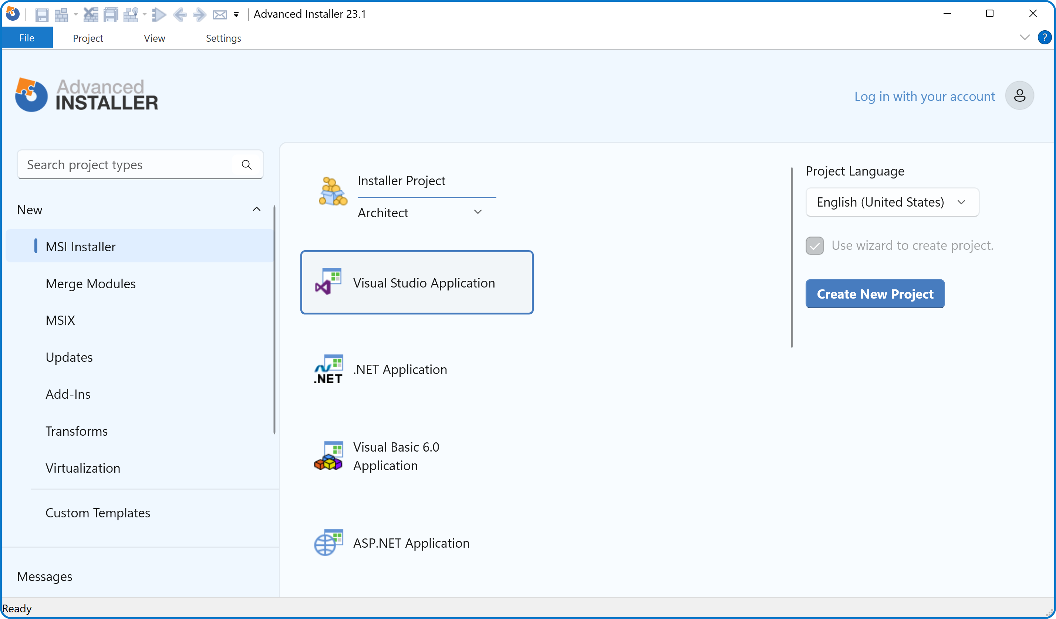This screenshot has width=1056, height=619.
Task: Select Merge Modules in the sidebar
Action: click(x=91, y=283)
